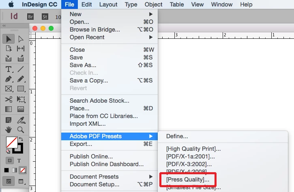Toggle Formatting Affects Text button
Image resolution: width=294 pixels, height=192 pixels.
pyautogui.click(x=19, y=160)
